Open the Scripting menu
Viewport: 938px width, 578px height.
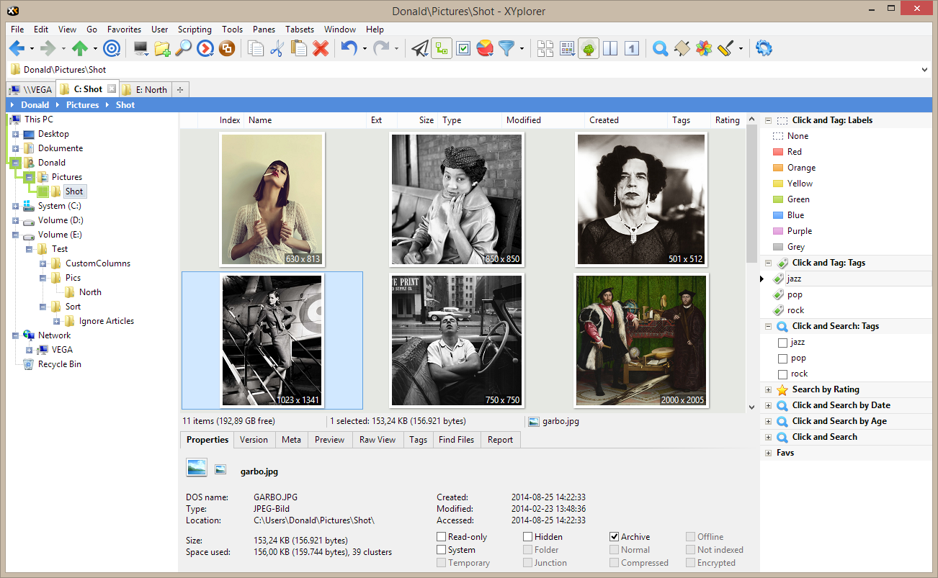point(195,30)
